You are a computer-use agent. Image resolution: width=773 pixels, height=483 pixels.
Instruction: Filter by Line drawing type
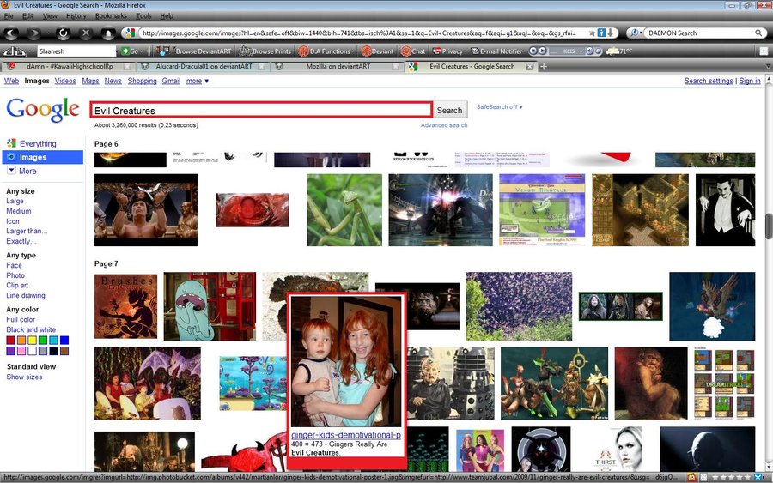[26, 295]
